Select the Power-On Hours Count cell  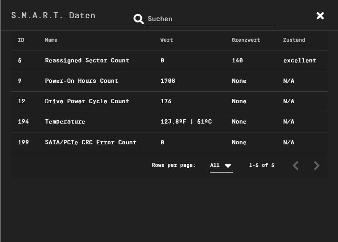(82, 81)
